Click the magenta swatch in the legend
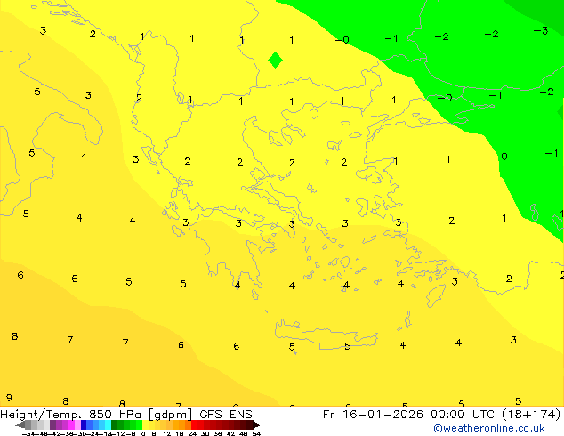This screenshot has width=564, height=436. click(71, 424)
